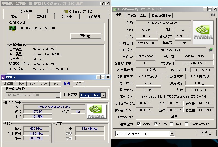The image size is (218, 147).
Task: Click the BIOS 版本 value field
Action: [171, 50]
